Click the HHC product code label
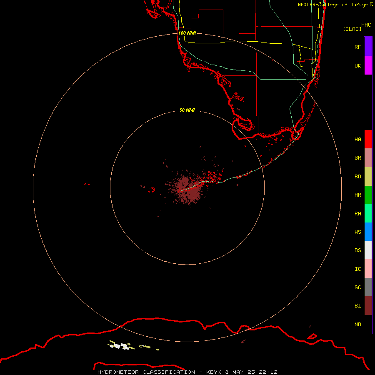Image resolution: width=375 pixels, height=375 pixels. tap(366, 25)
